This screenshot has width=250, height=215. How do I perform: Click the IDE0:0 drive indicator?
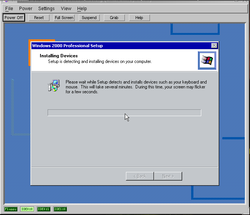coord(27,209)
